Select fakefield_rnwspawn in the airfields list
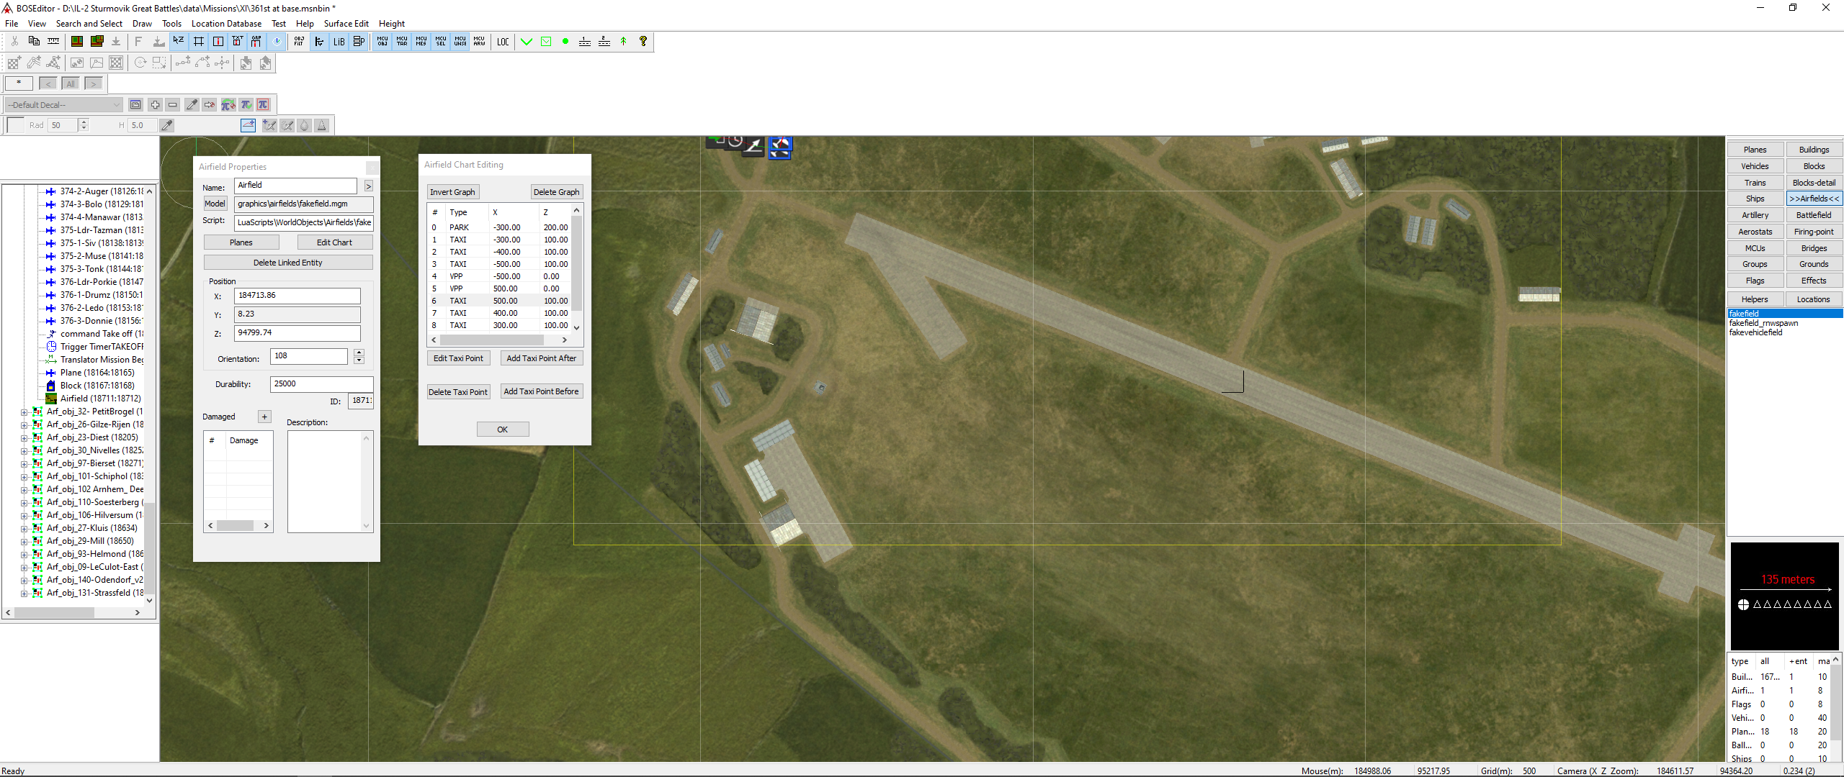This screenshot has width=1844, height=777. pos(1763,323)
